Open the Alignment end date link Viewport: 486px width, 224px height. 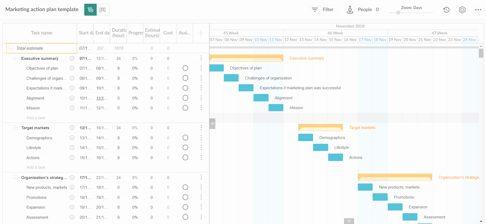pyautogui.click(x=102, y=98)
